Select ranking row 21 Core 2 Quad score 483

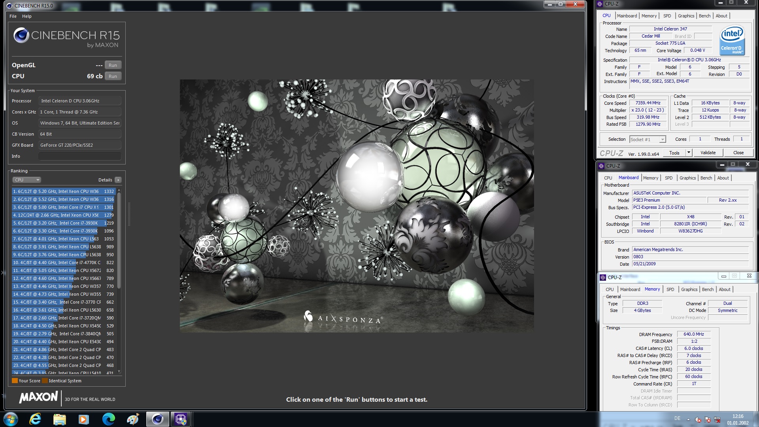click(63, 350)
